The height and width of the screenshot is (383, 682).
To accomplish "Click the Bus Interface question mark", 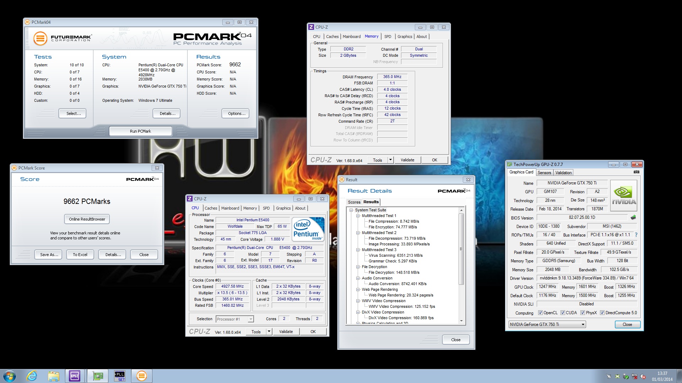I will coord(636,235).
